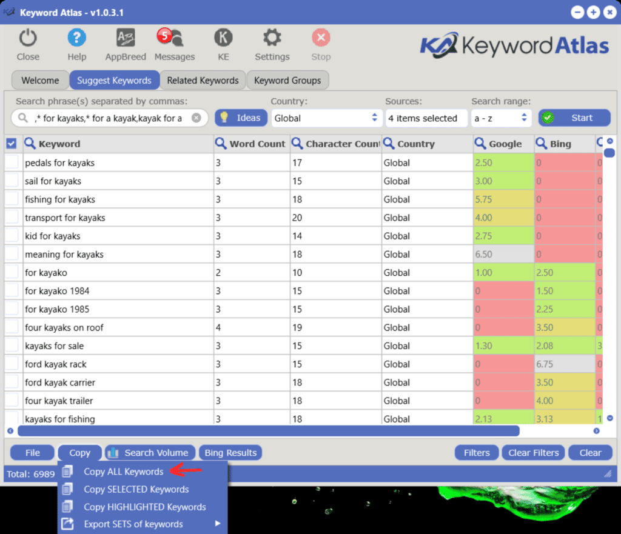Check the checkbox next to 'kayaks for sale'
The image size is (621, 534).
[x=13, y=345]
